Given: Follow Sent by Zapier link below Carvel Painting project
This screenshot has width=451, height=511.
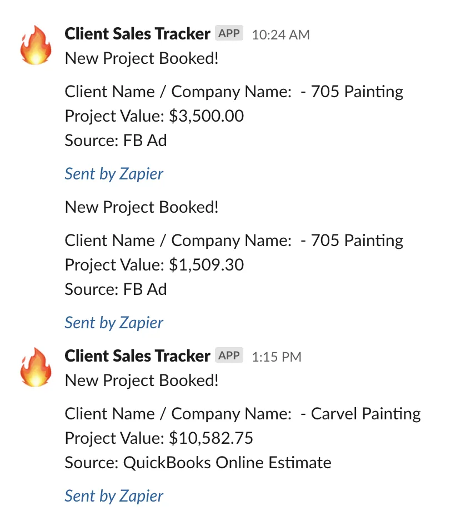Looking at the screenshot, I should (x=114, y=496).
